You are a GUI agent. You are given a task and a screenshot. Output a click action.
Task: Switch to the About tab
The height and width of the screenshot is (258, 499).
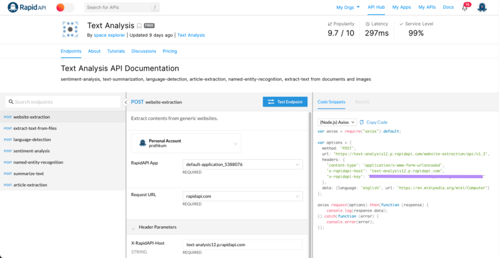click(x=94, y=51)
